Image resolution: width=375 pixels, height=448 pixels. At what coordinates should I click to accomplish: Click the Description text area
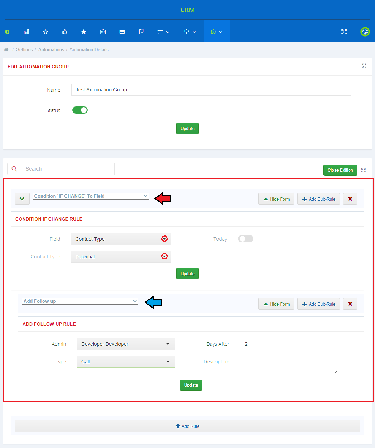tap(289, 365)
